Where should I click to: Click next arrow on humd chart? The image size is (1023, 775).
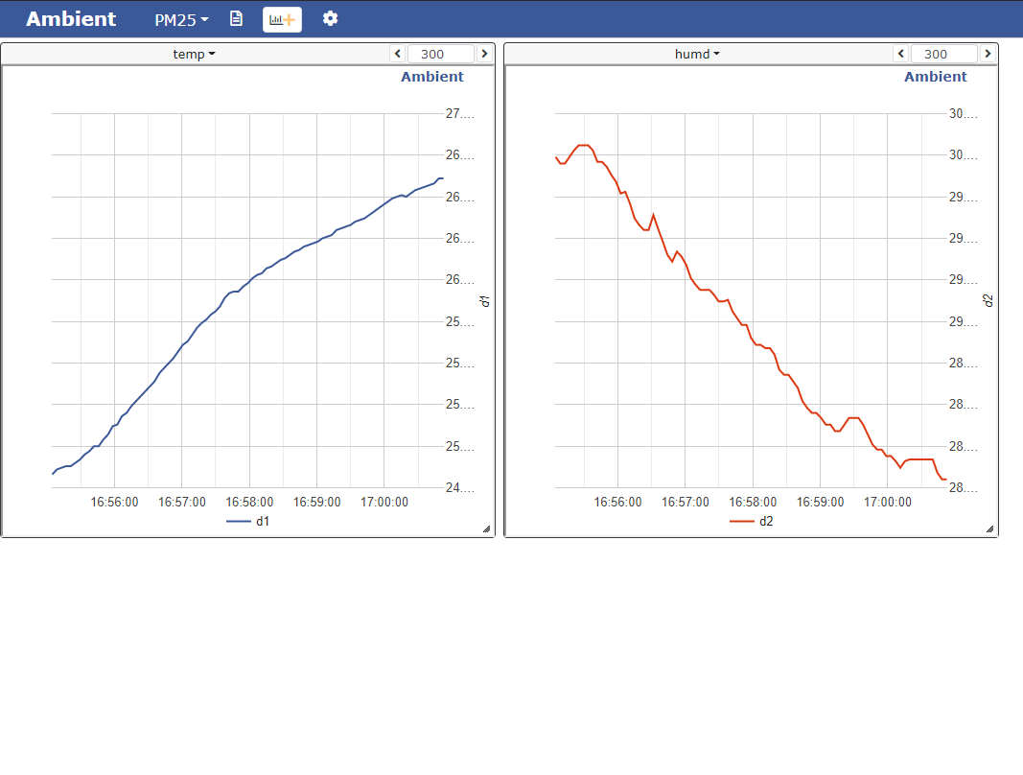pyautogui.click(x=988, y=54)
